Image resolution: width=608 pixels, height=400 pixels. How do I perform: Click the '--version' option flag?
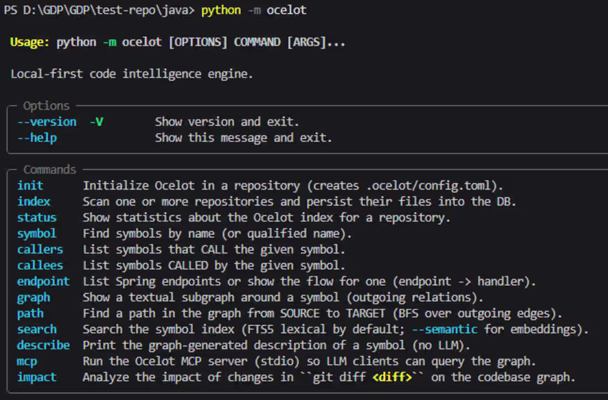(x=47, y=122)
